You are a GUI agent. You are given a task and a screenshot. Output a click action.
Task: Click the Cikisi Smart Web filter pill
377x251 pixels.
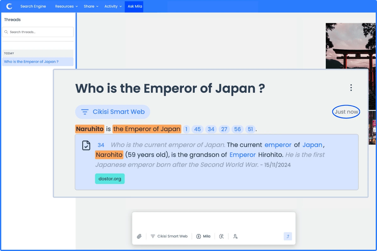(x=112, y=112)
